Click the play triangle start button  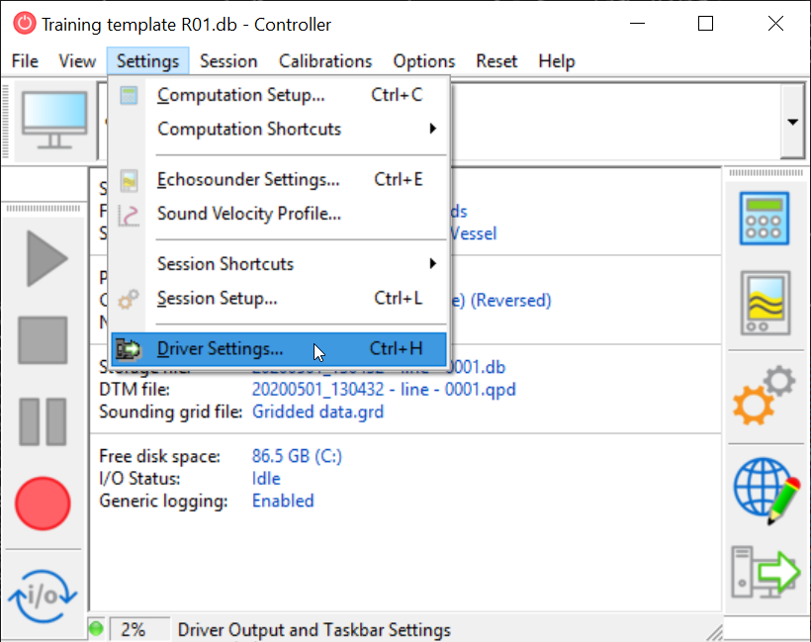[x=44, y=261]
